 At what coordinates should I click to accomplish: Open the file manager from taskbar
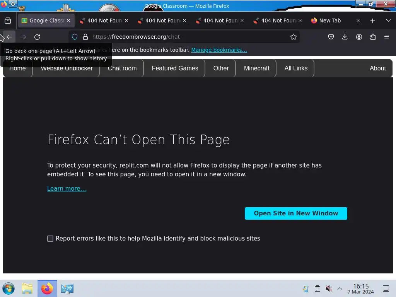[27, 288]
